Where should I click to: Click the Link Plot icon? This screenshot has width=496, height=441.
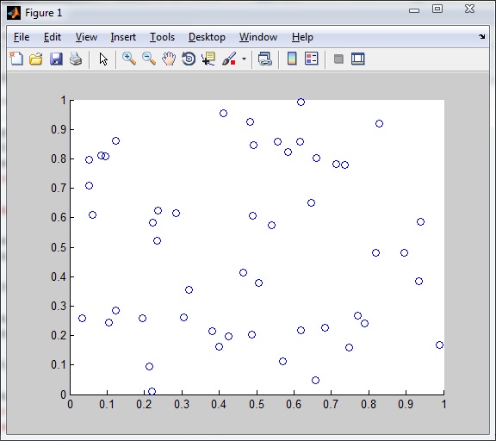click(x=264, y=59)
